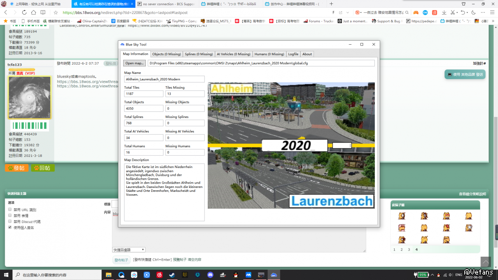Tick the 禁用 表情 checkbox
This screenshot has width=498, height=280.
pyautogui.click(x=10, y=216)
